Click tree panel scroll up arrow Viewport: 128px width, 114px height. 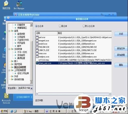click(31, 25)
